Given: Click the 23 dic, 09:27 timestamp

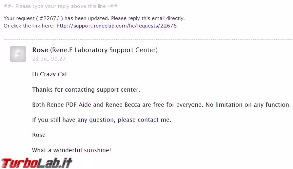Looking at the screenshot, I should [49, 59].
